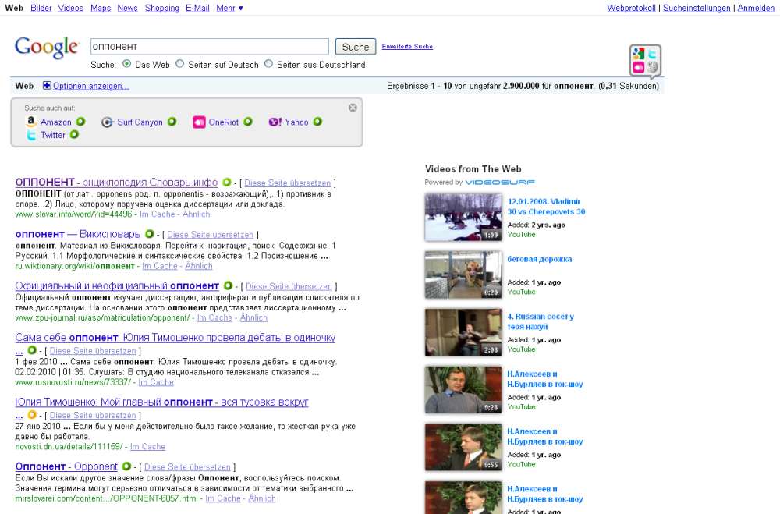Open the News link in top bar

pyautogui.click(x=127, y=8)
